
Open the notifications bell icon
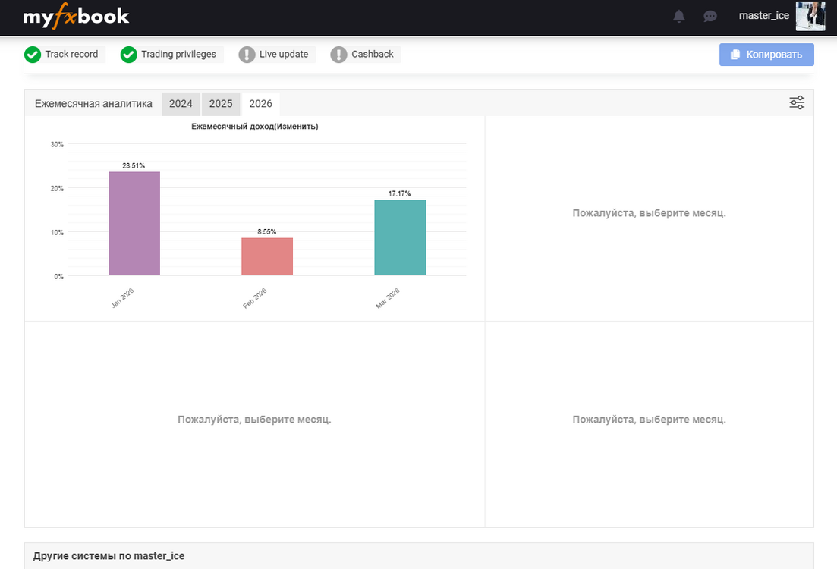[679, 16]
